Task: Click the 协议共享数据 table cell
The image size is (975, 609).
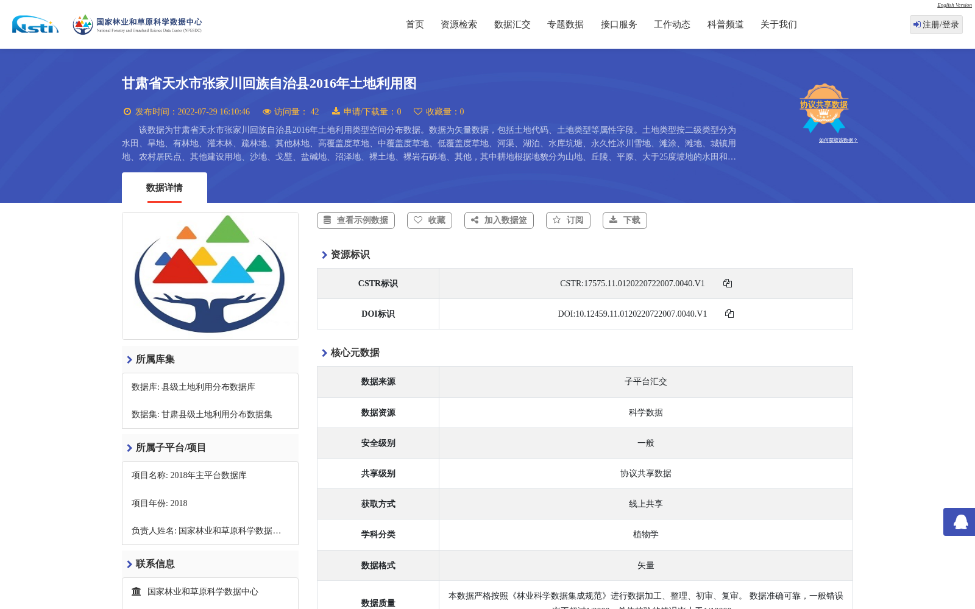Action: click(x=646, y=474)
